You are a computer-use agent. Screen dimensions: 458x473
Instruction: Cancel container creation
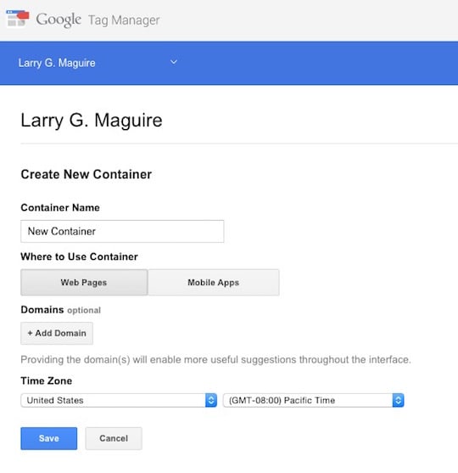coord(114,438)
